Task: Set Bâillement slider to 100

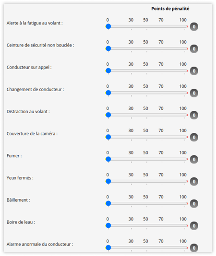Action: click(x=185, y=203)
